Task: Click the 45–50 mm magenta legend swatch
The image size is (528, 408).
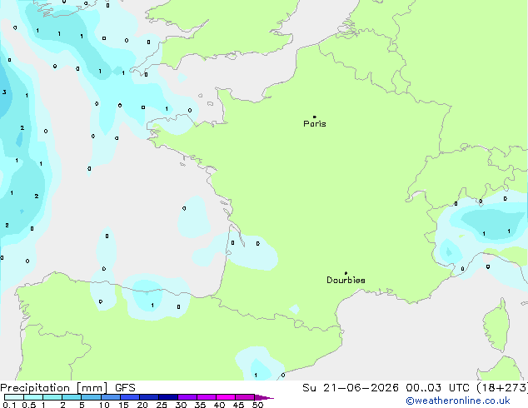Action: 245,397
